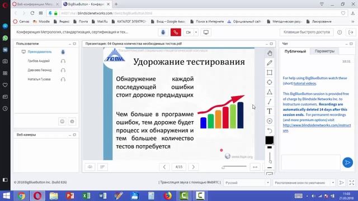
Task: Open the slide number 4/15 selector
Action: 179,167
